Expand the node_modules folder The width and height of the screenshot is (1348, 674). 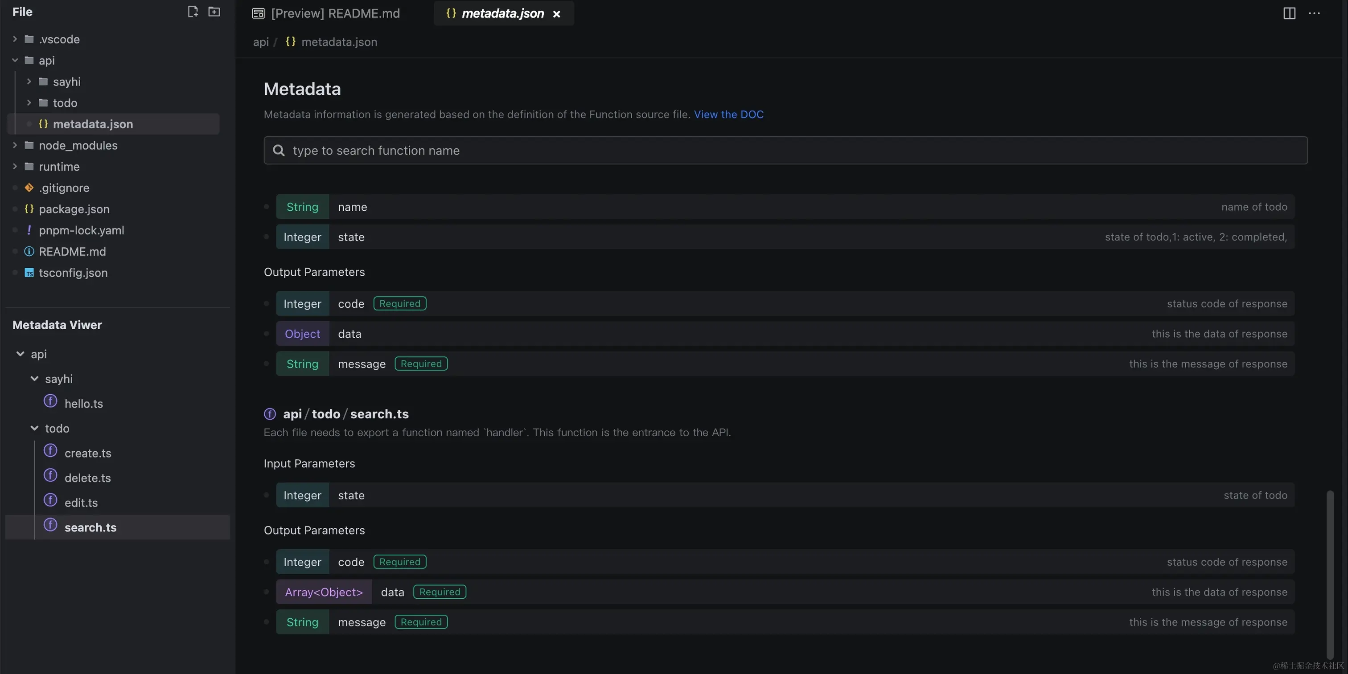coord(14,145)
